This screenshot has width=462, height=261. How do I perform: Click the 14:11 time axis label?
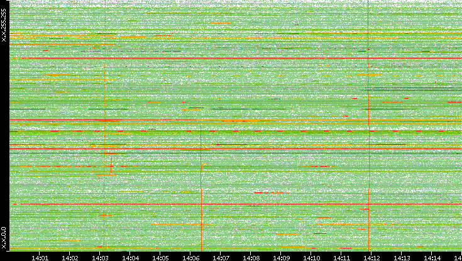(x=341, y=258)
